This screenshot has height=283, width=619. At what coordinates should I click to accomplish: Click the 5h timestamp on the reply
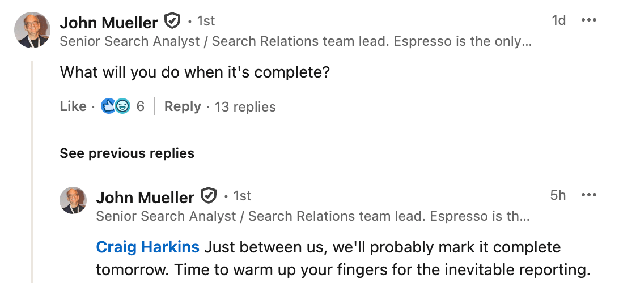pos(558,195)
